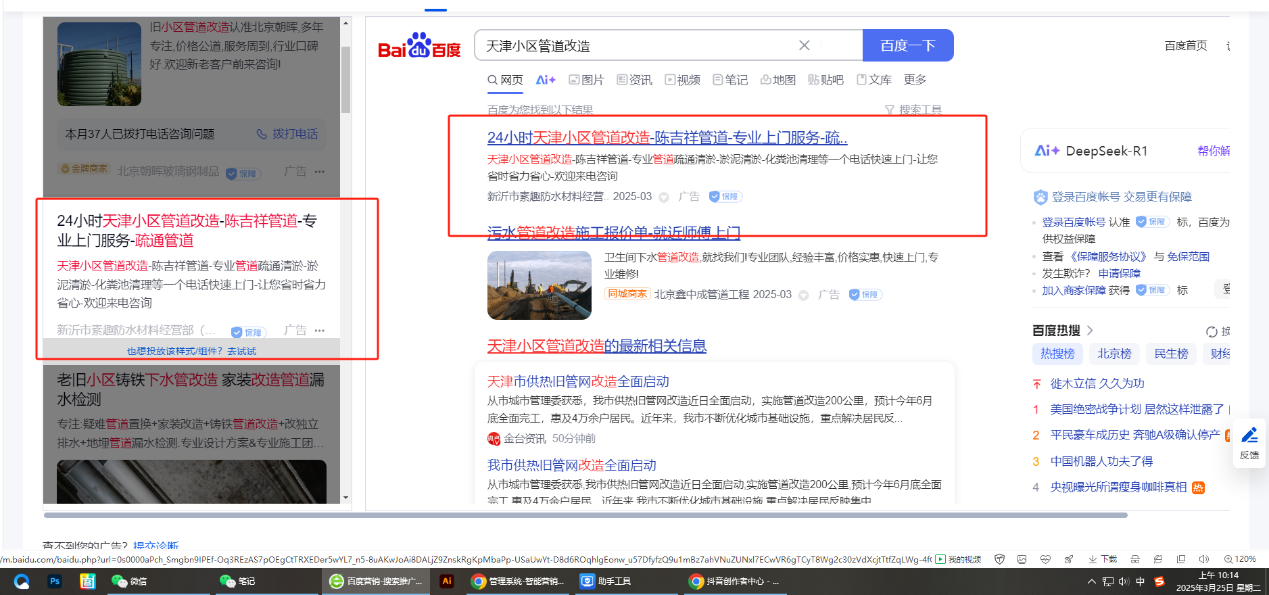The height and width of the screenshot is (595, 1269).
Task: Select the 北京榜 hot list tab
Action: (x=1114, y=354)
